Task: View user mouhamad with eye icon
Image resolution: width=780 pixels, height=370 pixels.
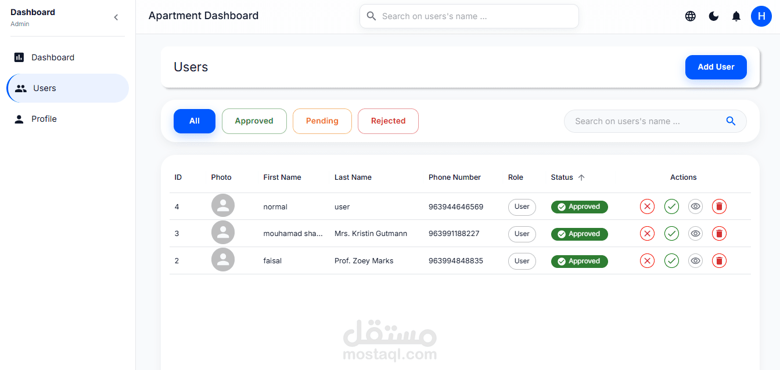Action: pos(695,234)
